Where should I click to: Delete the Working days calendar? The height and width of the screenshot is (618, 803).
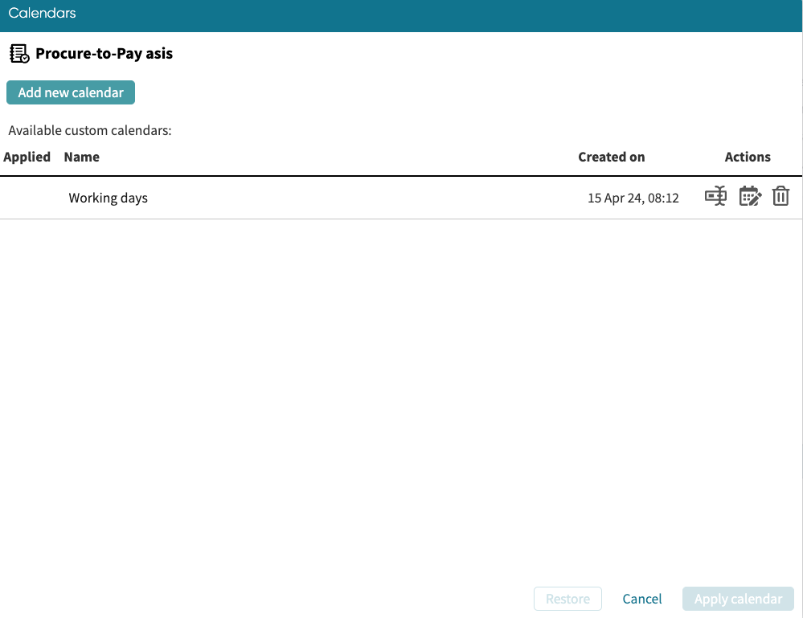tap(780, 196)
